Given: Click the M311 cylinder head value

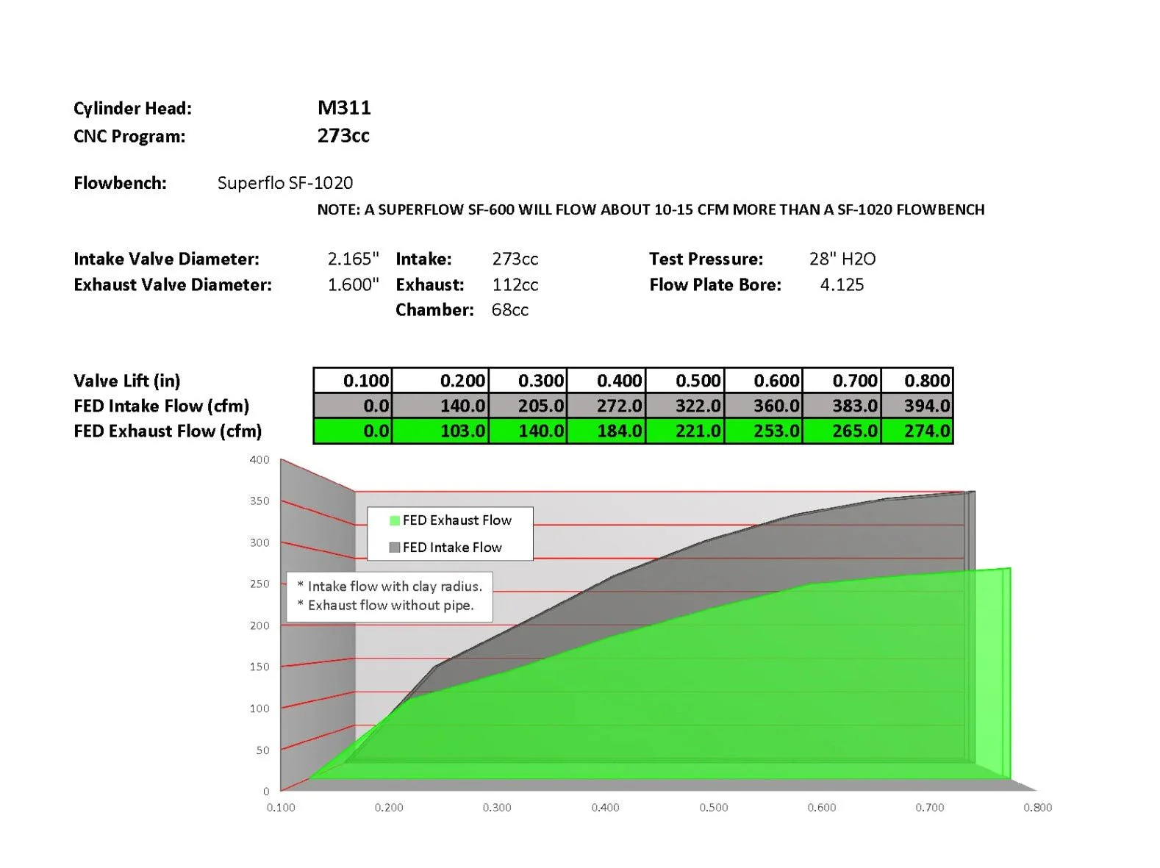Looking at the screenshot, I should click(x=344, y=108).
